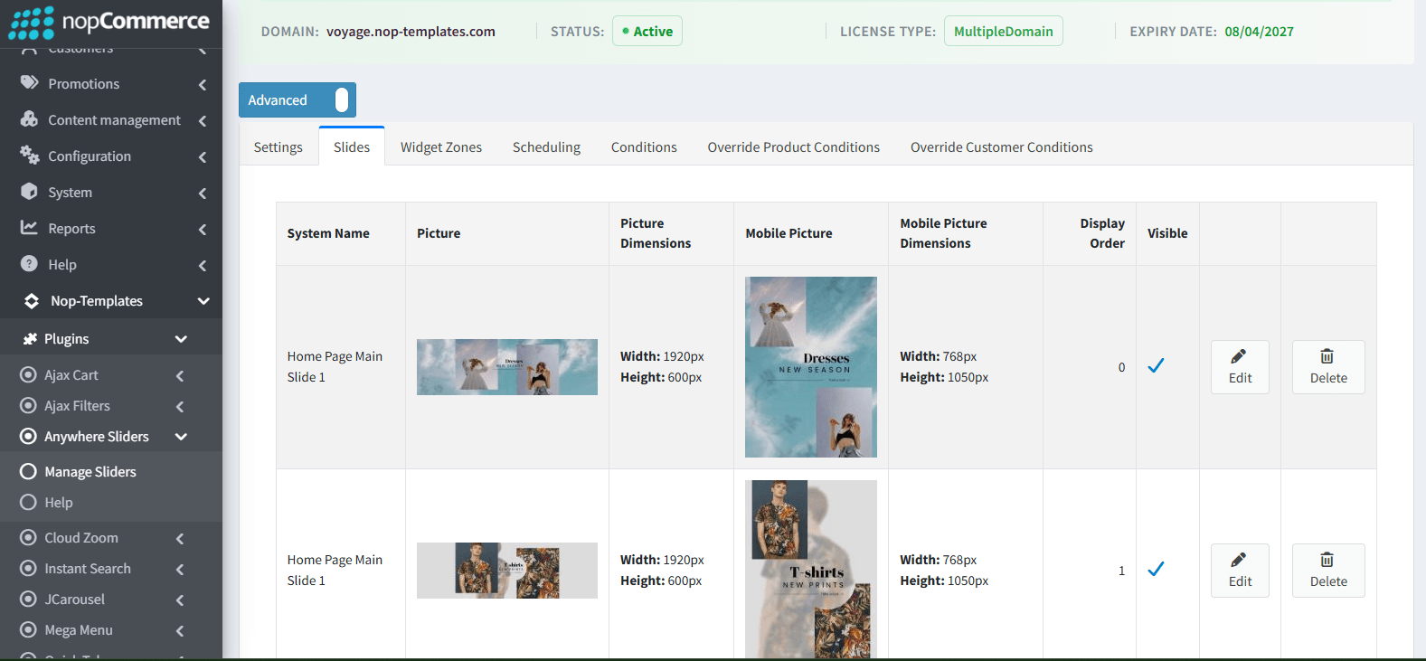Screen dimensions: 1426x661
Task: Click the Promotions tag icon
Action: tap(30, 83)
